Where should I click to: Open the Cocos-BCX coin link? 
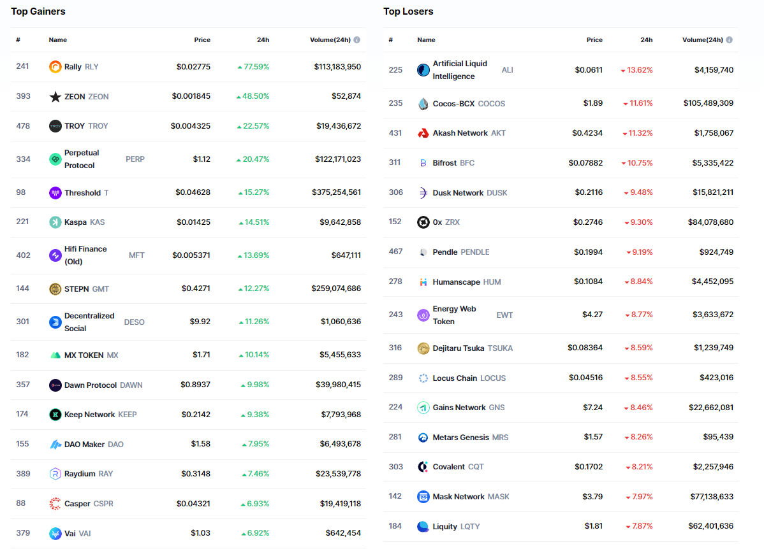453,103
